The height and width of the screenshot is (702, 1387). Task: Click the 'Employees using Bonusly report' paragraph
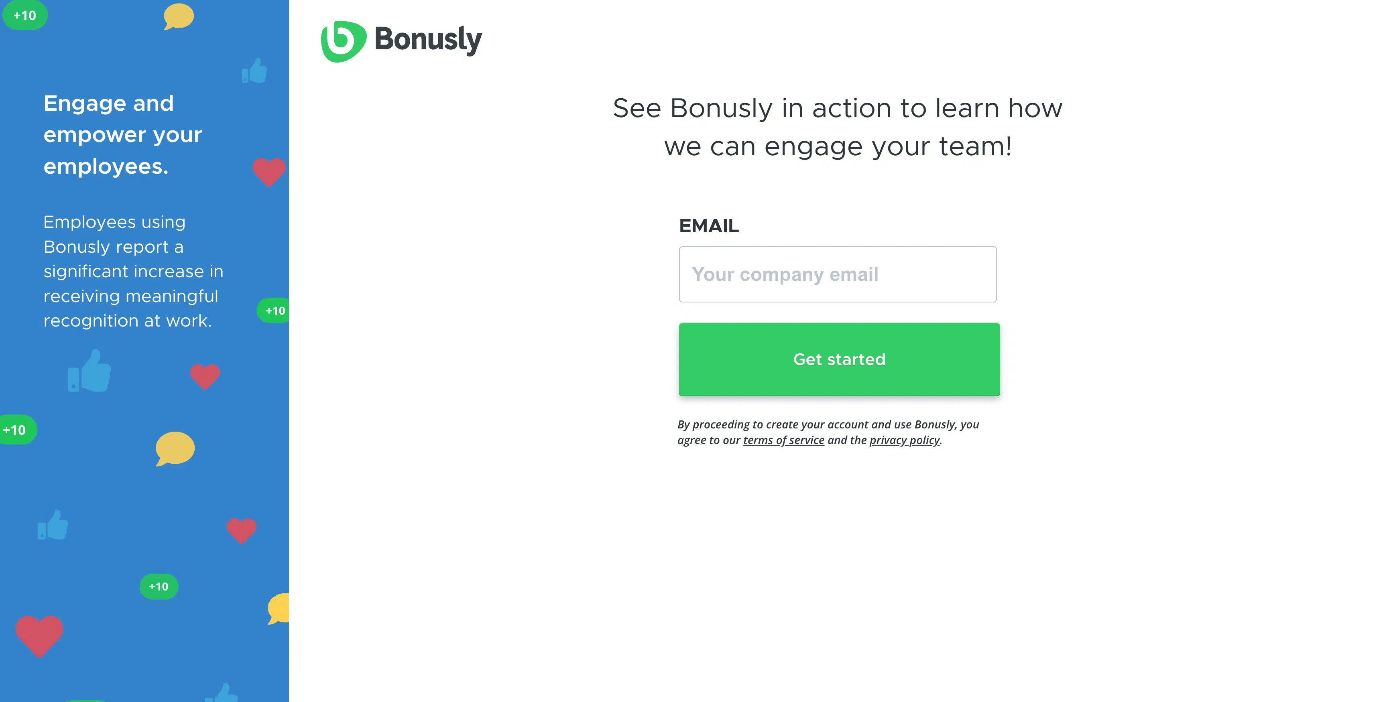click(134, 271)
